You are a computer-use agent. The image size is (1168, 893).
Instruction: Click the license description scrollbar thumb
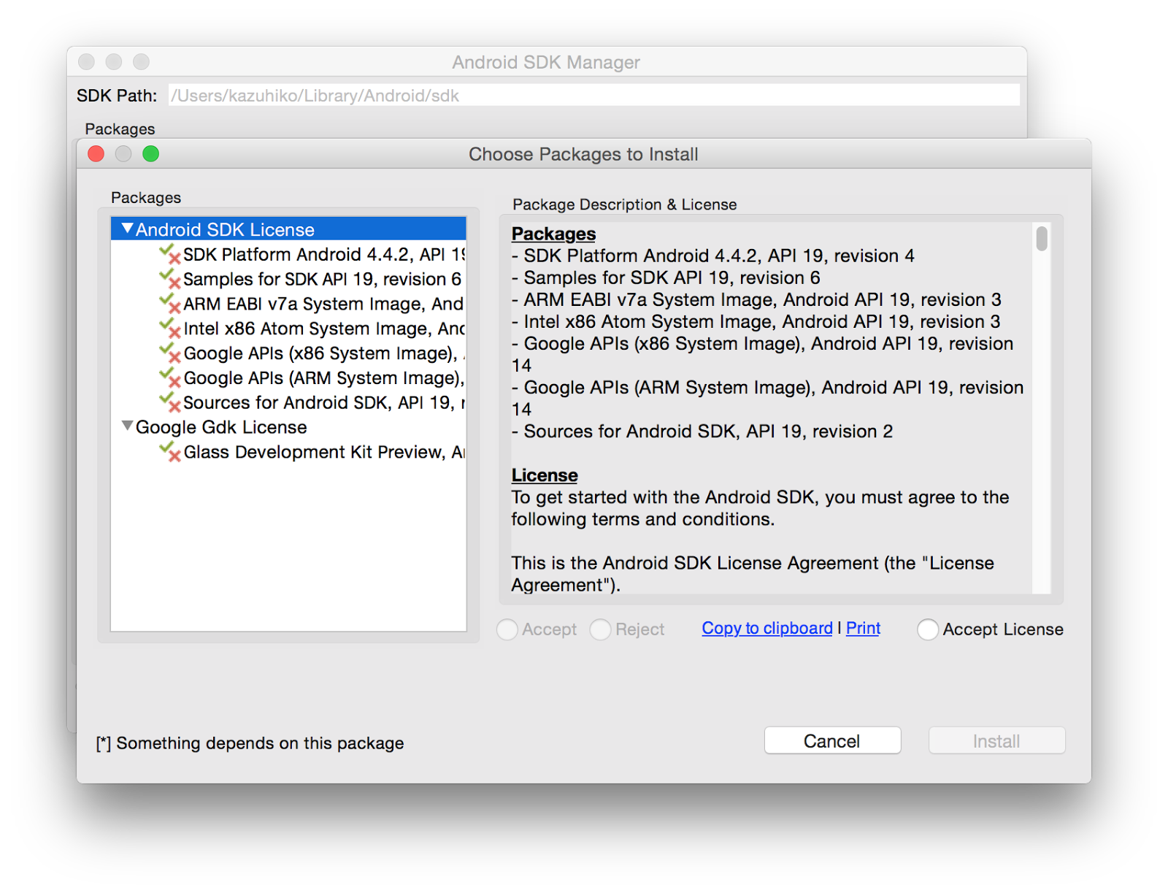click(x=1042, y=238)
